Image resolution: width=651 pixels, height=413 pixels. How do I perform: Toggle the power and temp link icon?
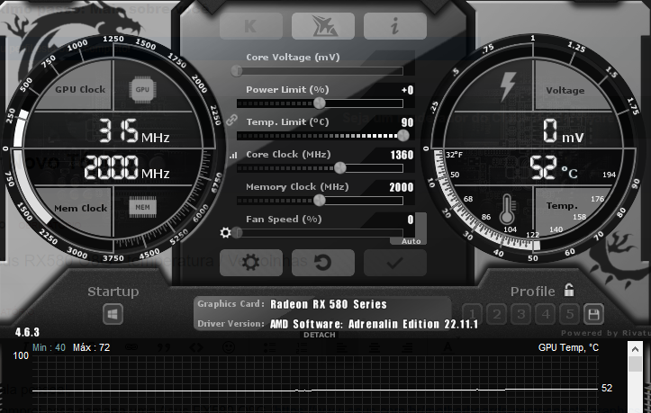[x=231, y=121]
